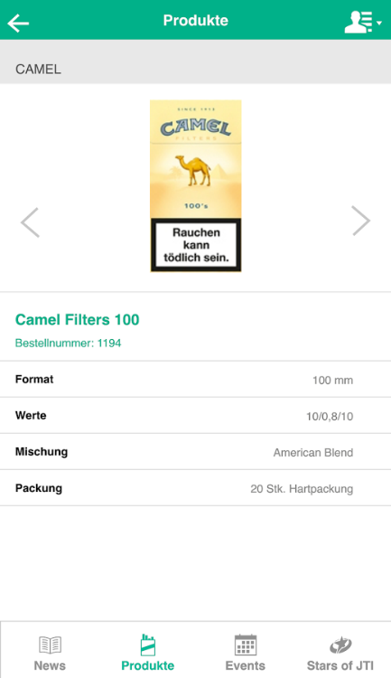Open the Stars of JTI tab label

(340, 665)
